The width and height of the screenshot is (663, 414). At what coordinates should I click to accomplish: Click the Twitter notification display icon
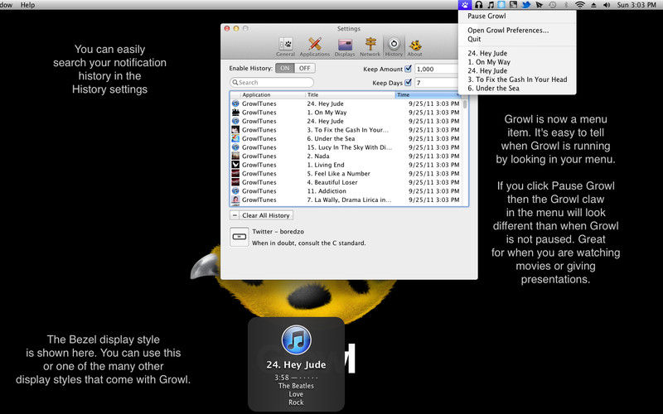[x=240, y=237]
